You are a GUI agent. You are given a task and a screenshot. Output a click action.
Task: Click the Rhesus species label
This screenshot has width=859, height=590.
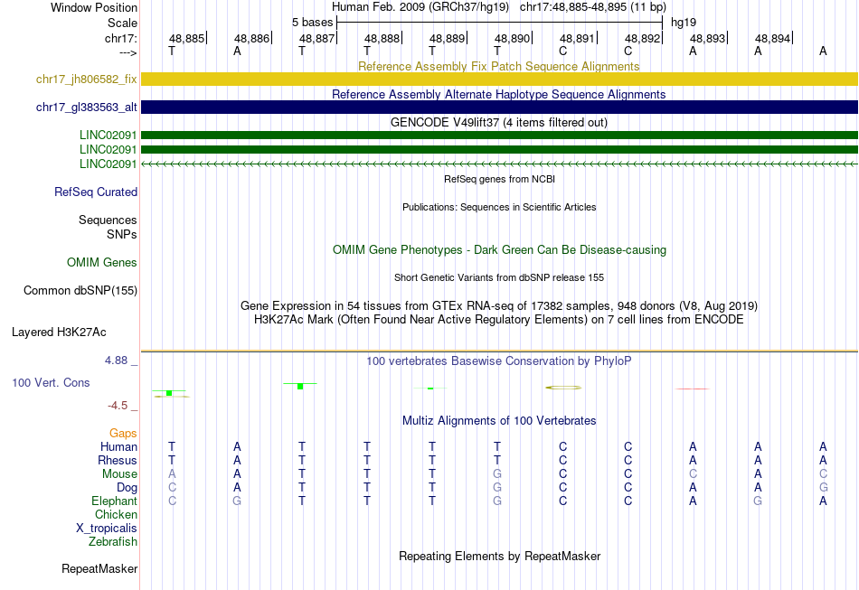(x=118, y=460)
